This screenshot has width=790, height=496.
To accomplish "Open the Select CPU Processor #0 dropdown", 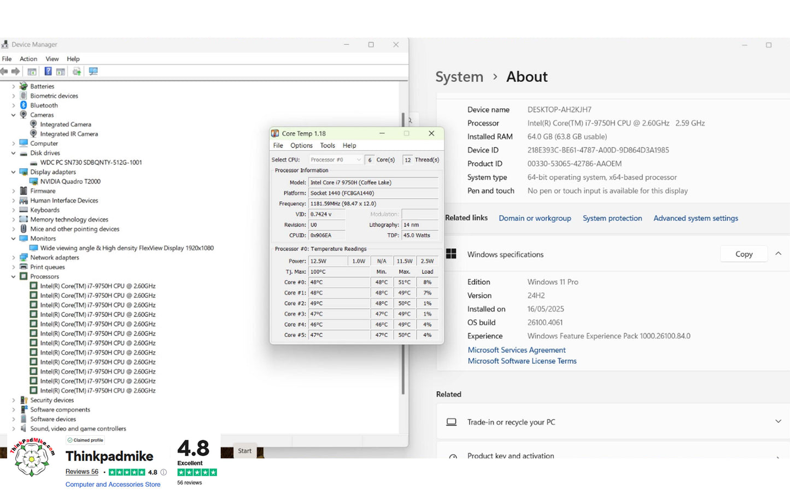I will (336, 160).
